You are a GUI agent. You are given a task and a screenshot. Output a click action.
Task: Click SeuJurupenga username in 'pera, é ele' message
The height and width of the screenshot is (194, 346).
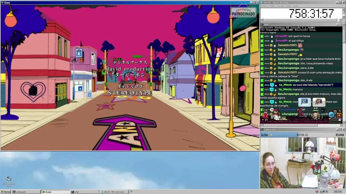tap(288, 68)
